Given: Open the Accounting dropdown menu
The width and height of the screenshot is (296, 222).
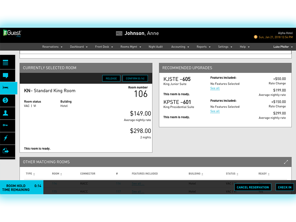Looking at the screenshot, I should tap(180, 47).
